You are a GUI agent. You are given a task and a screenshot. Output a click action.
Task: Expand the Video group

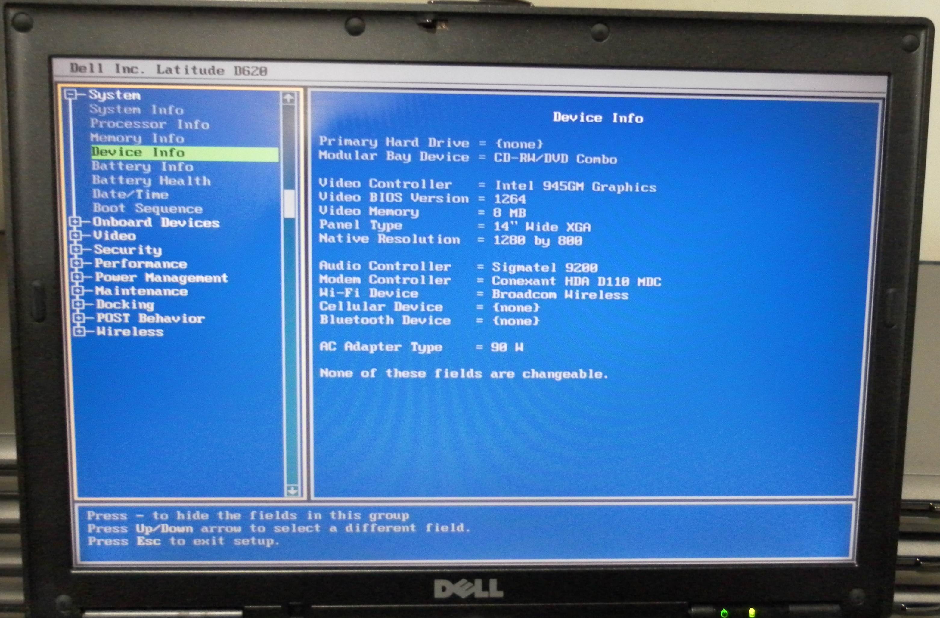[76, 236]
